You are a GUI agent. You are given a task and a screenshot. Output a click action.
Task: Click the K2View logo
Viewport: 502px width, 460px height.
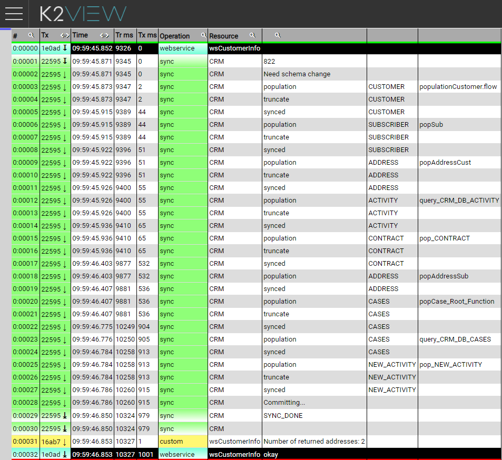pos(83,14)
